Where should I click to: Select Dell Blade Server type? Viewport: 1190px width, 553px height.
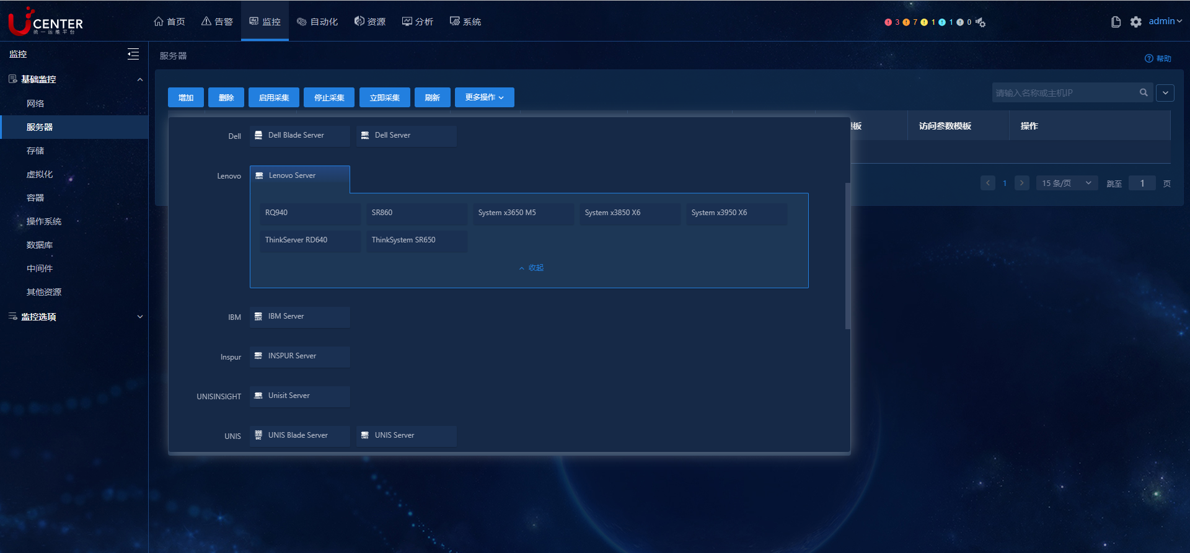[300, 136]
